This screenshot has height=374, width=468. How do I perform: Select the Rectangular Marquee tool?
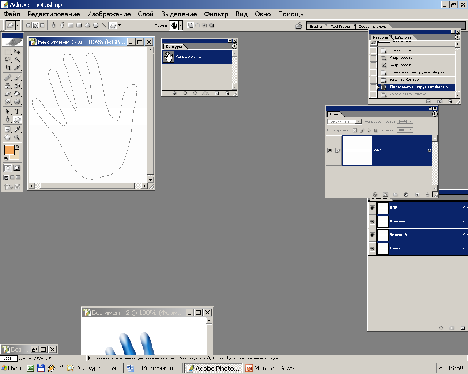coord(8,52)
